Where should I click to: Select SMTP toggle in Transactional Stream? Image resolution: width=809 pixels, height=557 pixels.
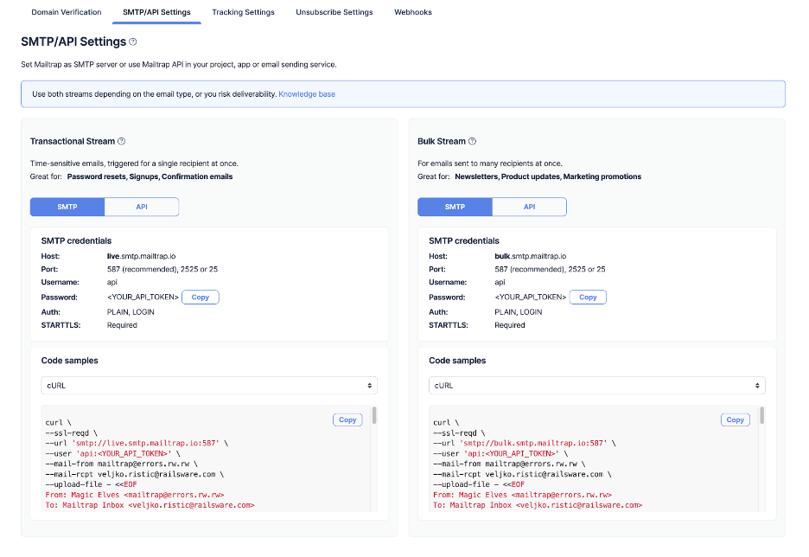pos(67,207)
